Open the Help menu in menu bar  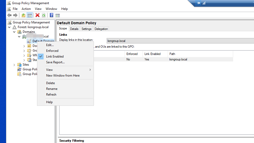pos(64,9)
